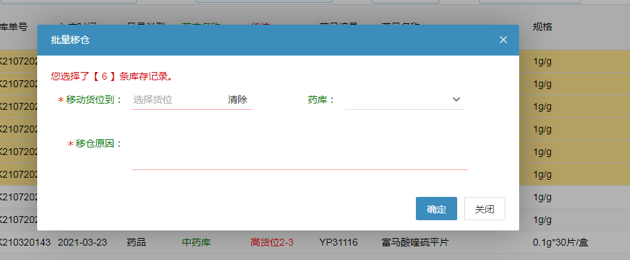
Task: Dismiss dialog using 关闭 button
Action: tap(485, 209)
